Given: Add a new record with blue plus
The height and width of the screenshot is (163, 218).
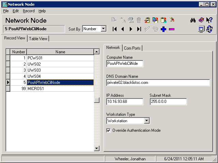Looking at the screenshot, I should pos(163,29).
